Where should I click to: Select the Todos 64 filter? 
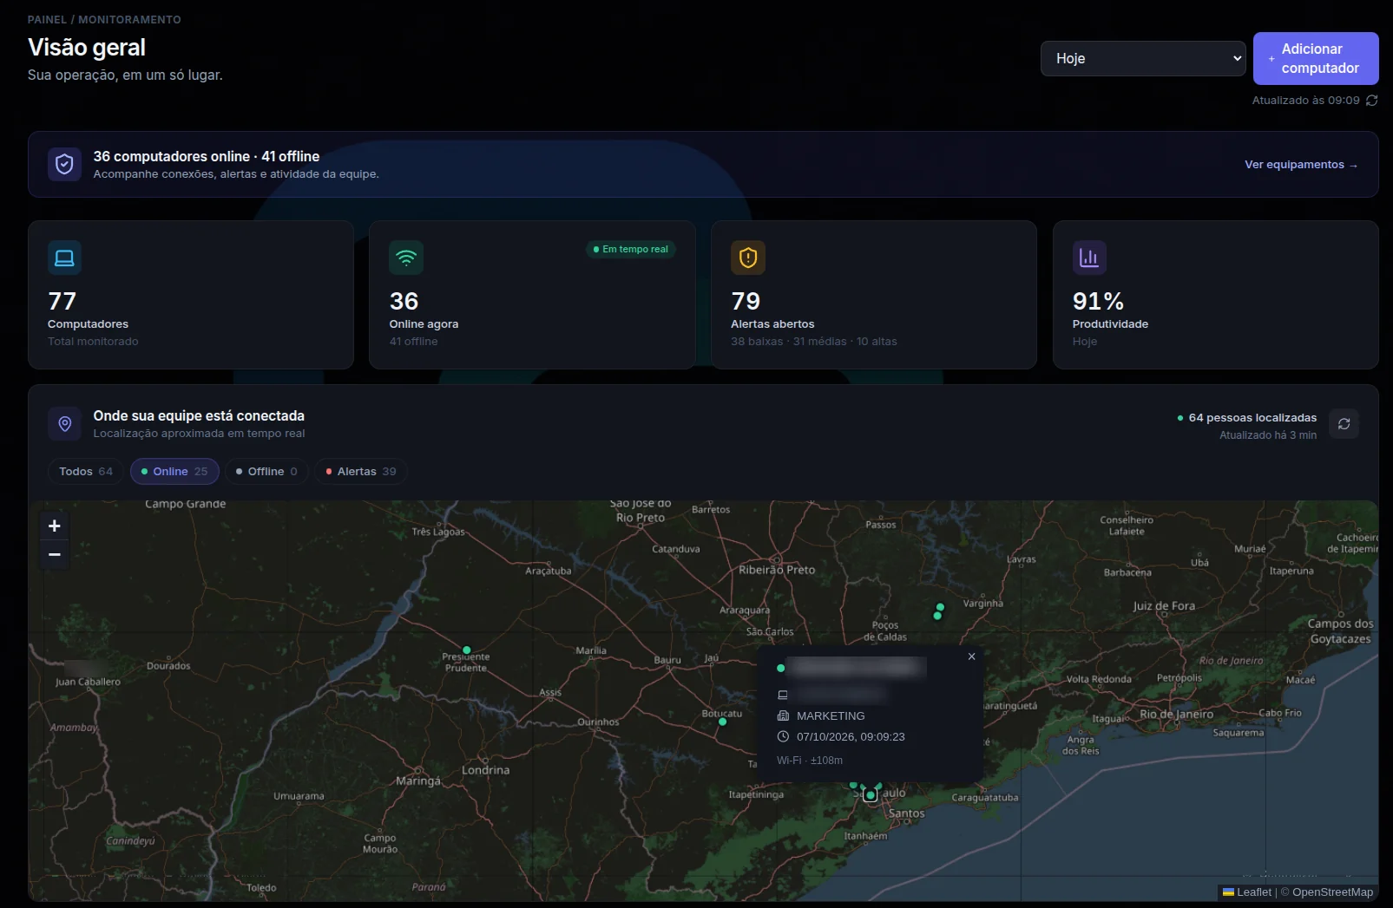tap(86, 471)
